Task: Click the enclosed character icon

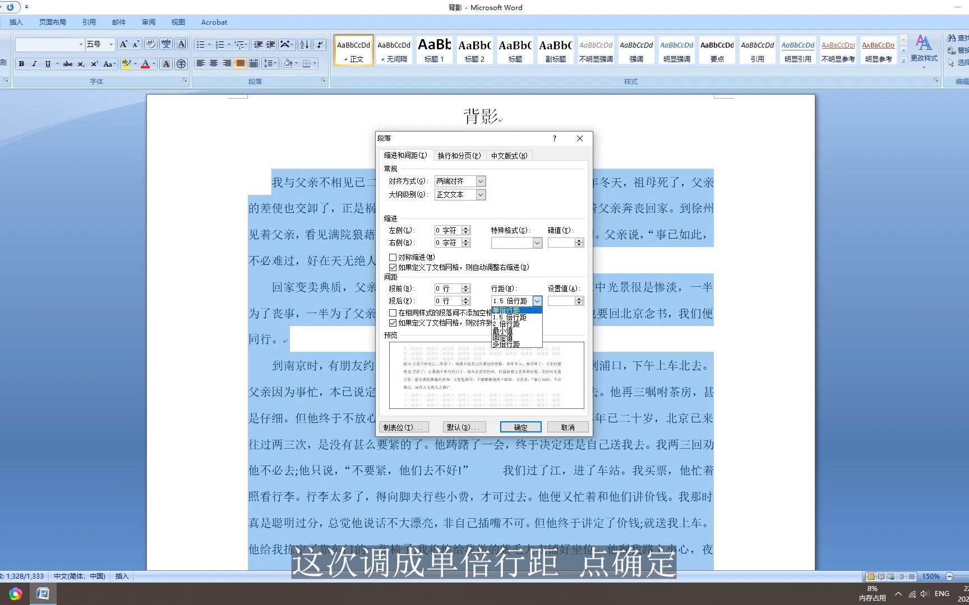Action: [181, 64]
